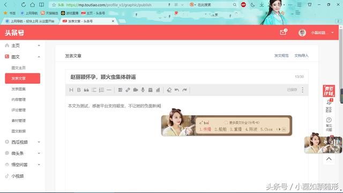Screen dimensions: 343x193
Task: Open 图文主页 in sidebar
Action: [18, 68]
